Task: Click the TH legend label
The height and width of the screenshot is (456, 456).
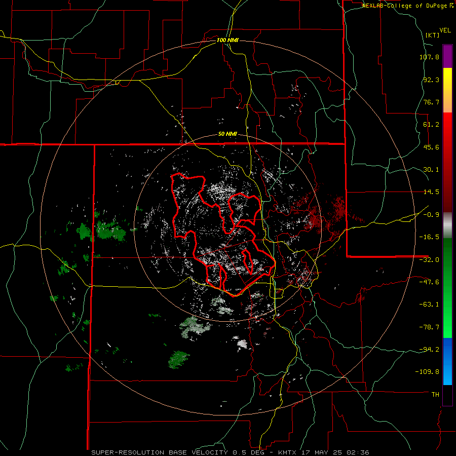Action: (435, 394)
